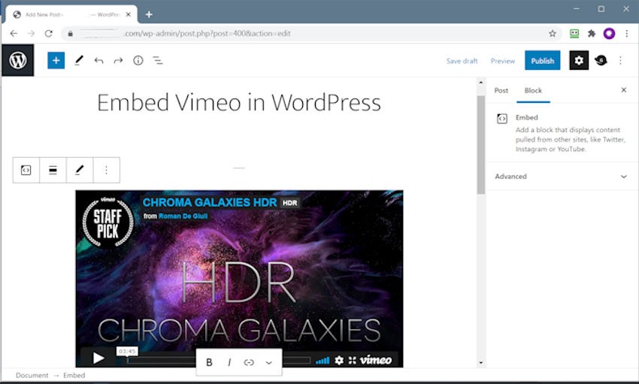This screenshot has width=639, height=384.
Task: Reload the browser page
Action: pyautogui.click(x=49, y=33)
